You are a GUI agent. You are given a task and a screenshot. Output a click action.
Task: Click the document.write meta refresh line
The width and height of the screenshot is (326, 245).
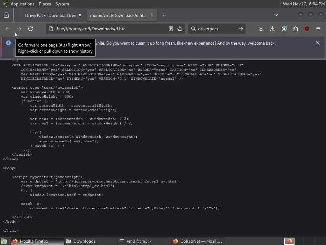coord(125,208)
